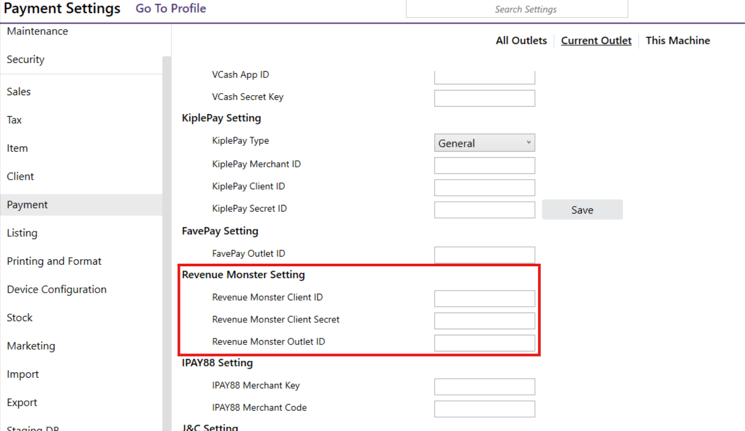The width and height of the screenshot is (745, 431).
Task: Click the KiplePay Merchant ID field
Action: pos(484,165)
